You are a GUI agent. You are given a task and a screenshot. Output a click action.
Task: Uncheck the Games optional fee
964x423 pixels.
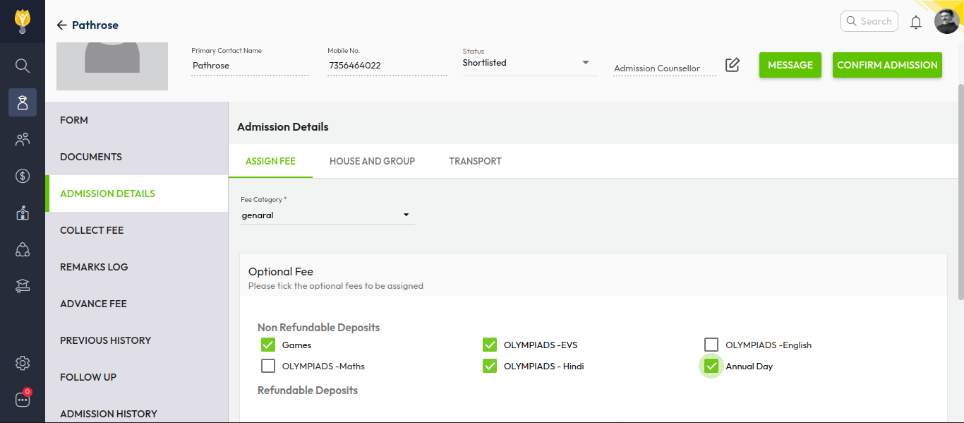(268, 345)
